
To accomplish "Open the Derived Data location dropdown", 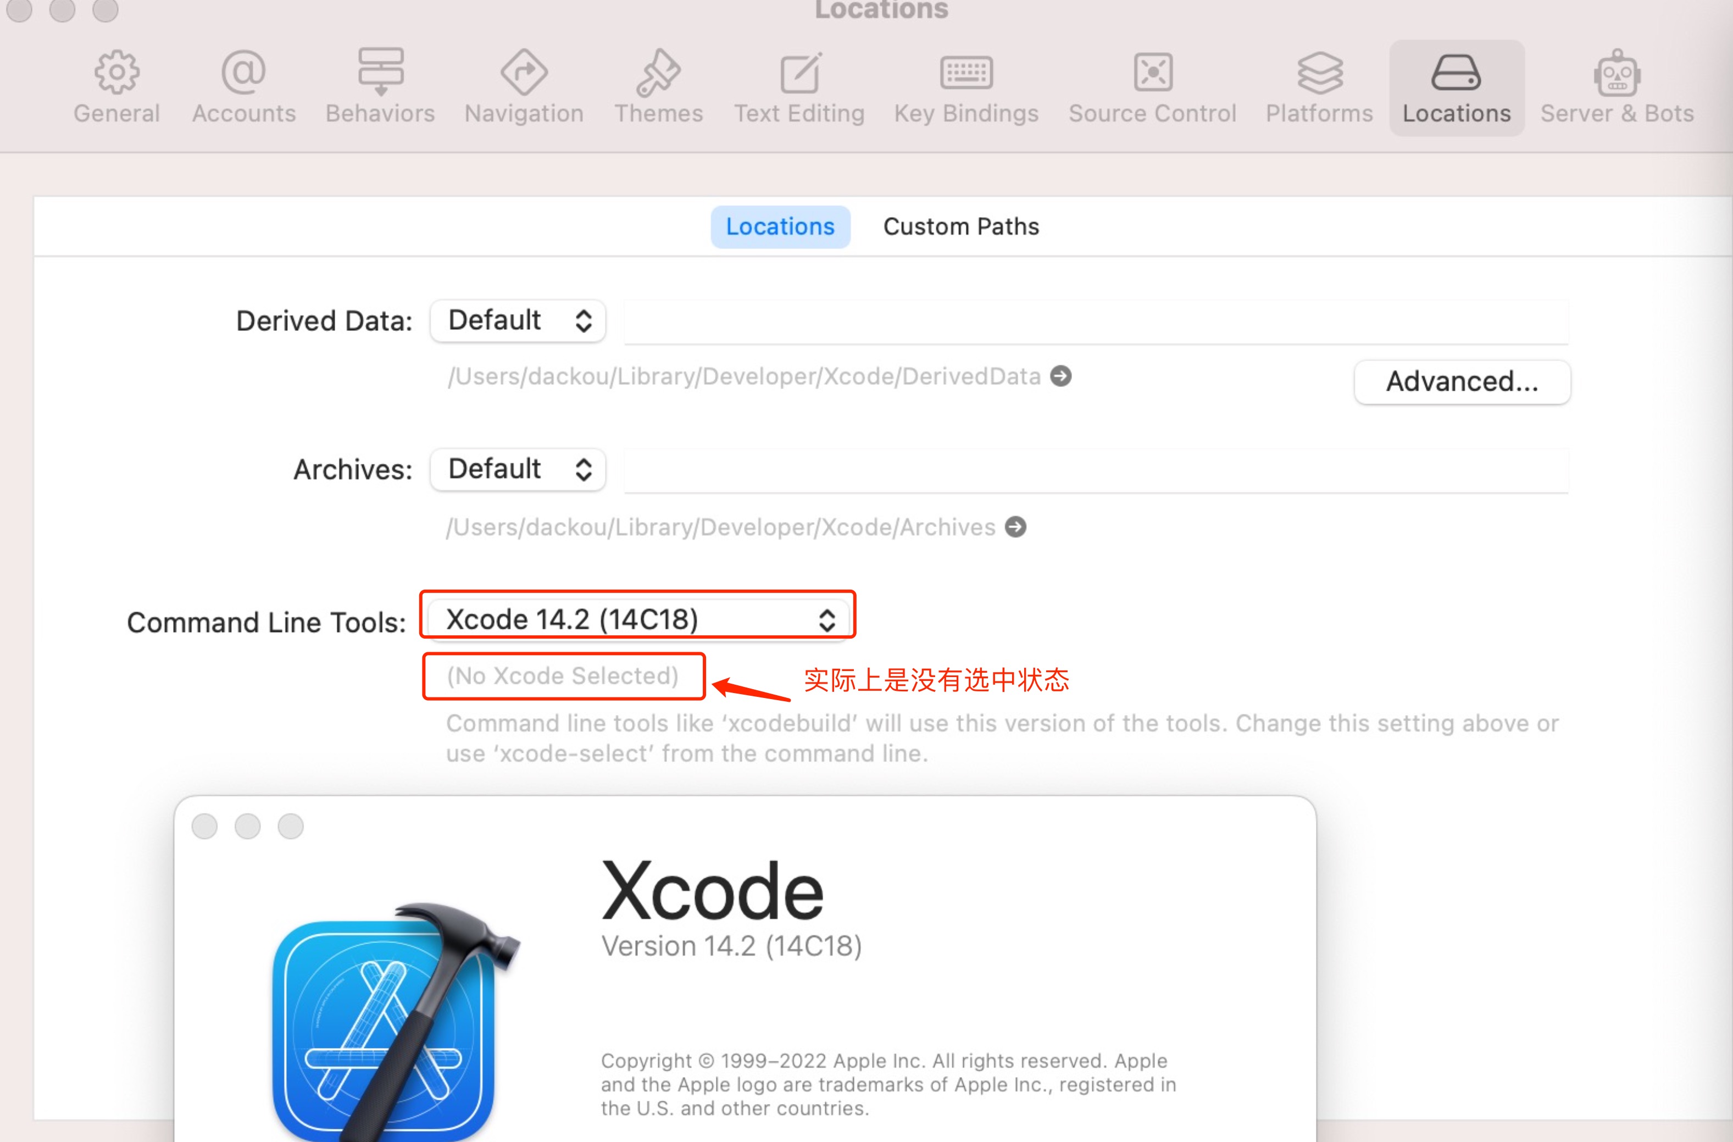I will [x=518, y=320].
